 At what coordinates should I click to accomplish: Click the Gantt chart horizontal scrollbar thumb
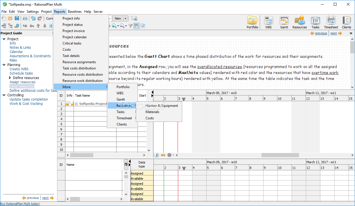pos(280,155)
